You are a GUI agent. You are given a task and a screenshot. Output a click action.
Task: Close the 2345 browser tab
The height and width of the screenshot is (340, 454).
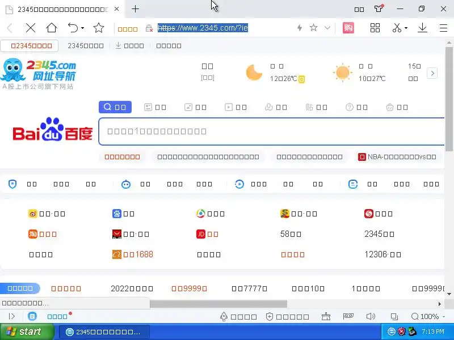tap(116, 9)
